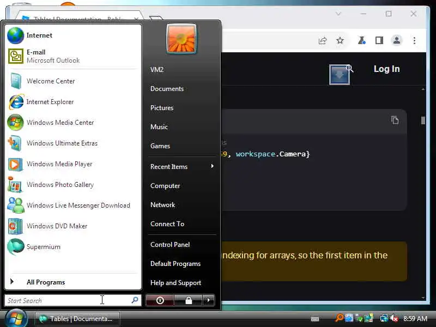Screen dimensions: 436x327
Task: Open the Windows Live Messenger Download icon
Action: pyautogui.click(x=16, y=205)
